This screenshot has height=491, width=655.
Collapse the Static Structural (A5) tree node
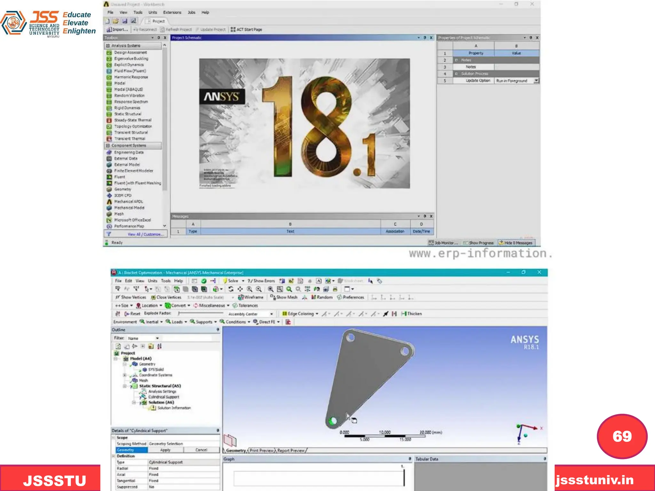[125, 386]
